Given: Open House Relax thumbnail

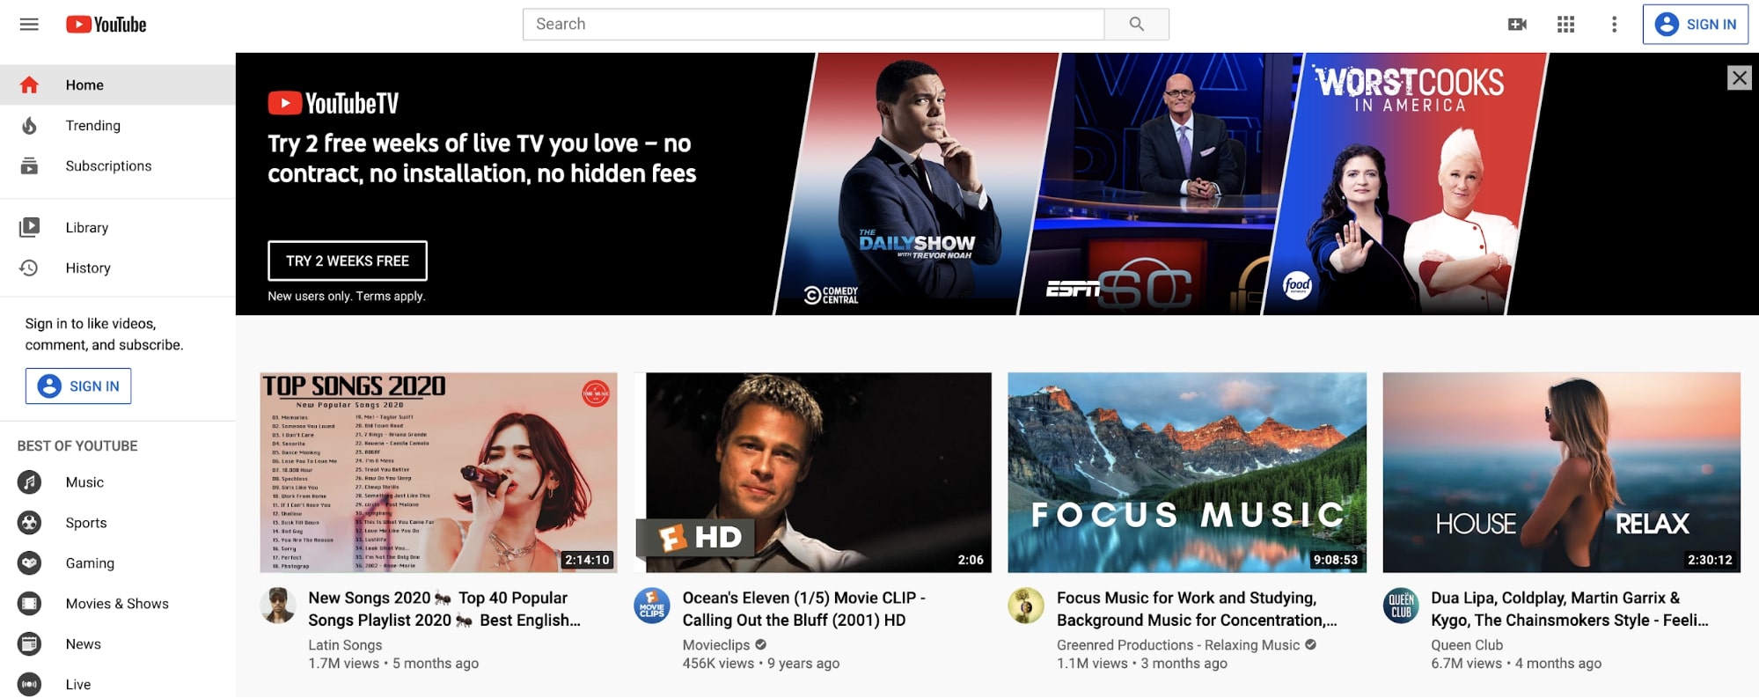Looking at the screenshot, I should click(1561, 473).
